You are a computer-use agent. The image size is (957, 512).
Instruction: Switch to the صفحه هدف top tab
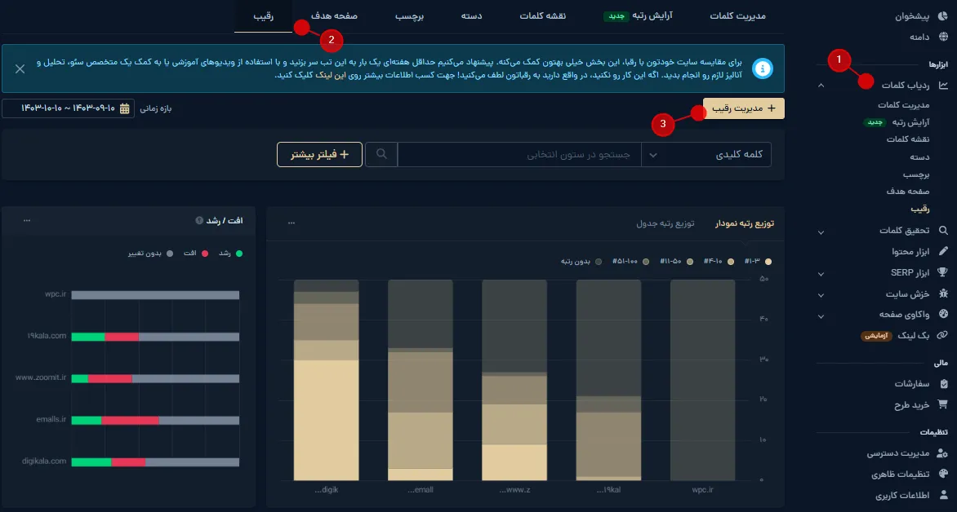[x=335, y=15]
